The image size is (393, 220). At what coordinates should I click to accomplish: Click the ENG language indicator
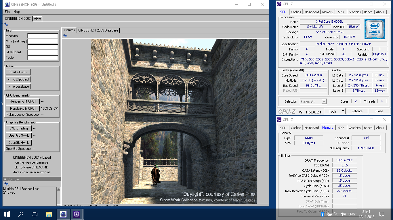pyautogui.click(x=352, y=214)
